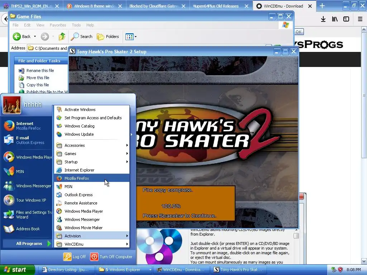Click Address bar path in Game Files window

pyautogui.click(x=51, y=48)
